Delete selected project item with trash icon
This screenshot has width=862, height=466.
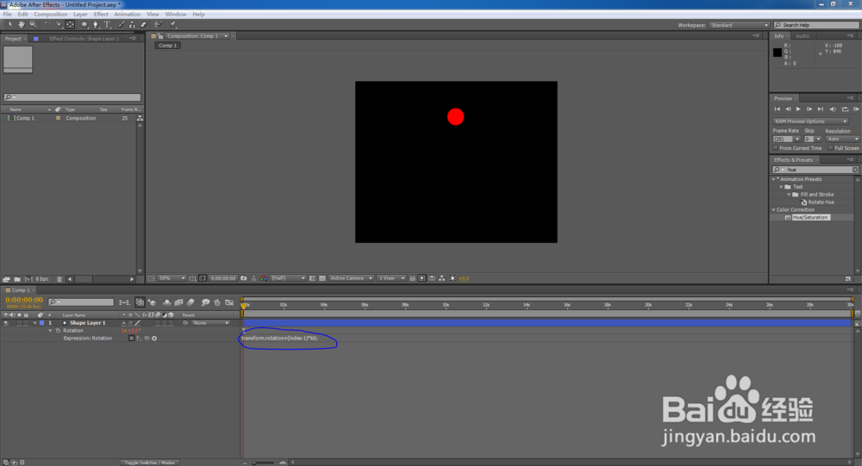click(x=59, y=279)
